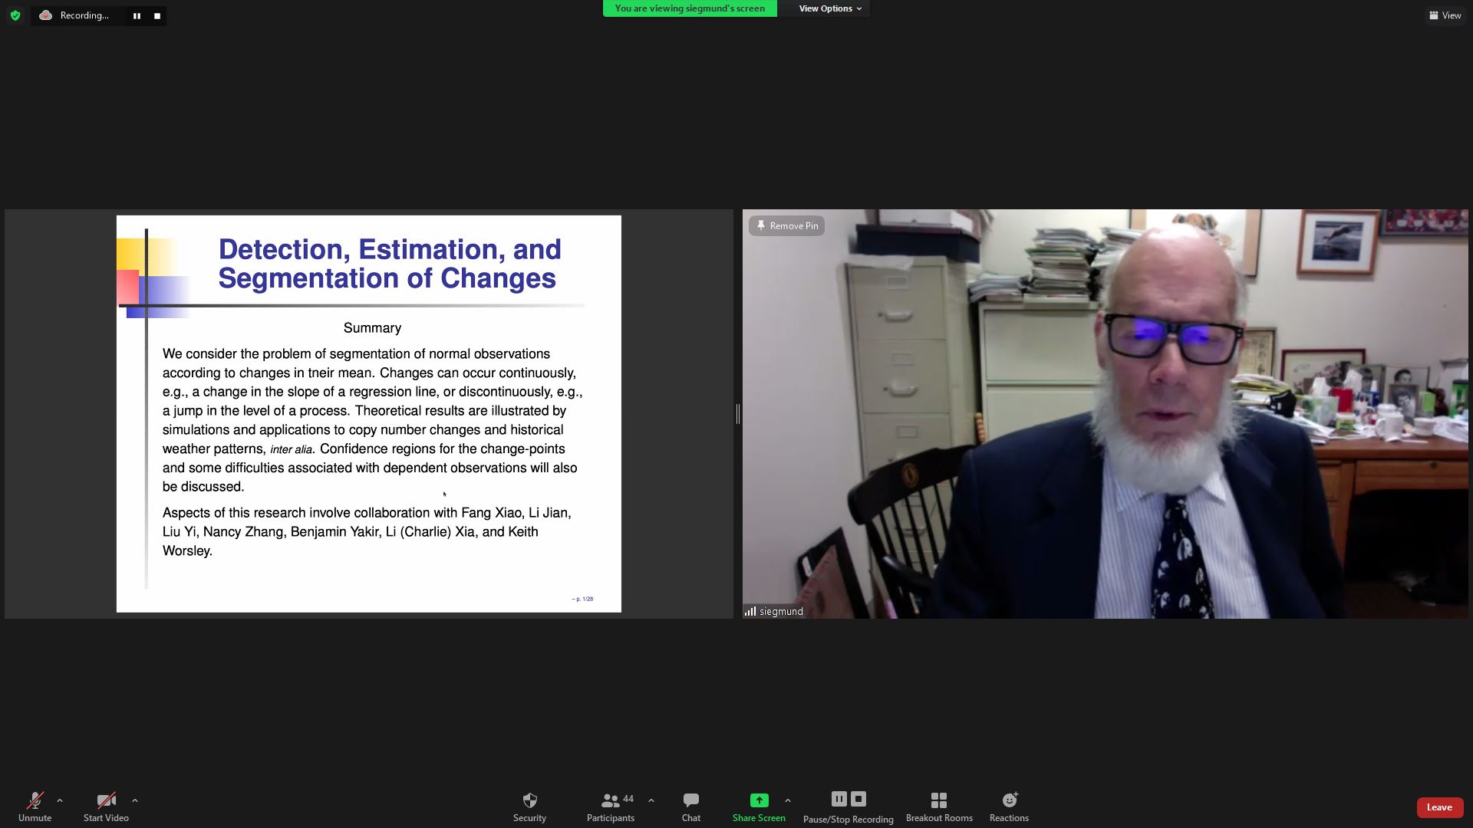Image resolution: width=1473 pixels, height=828 pixels.
Task: Expand video options arrow beside Start Video
Action: [135, 800]
